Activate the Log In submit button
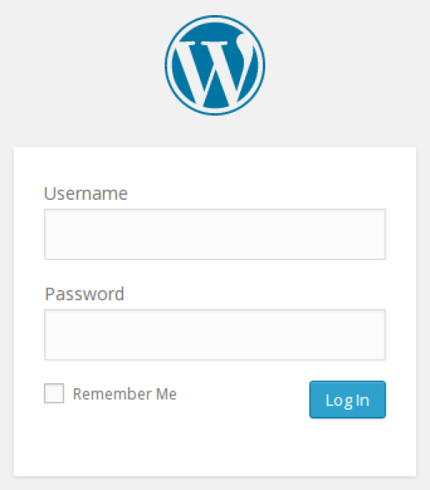The width and height of the screenshot is (430, 490). [348, 399]
